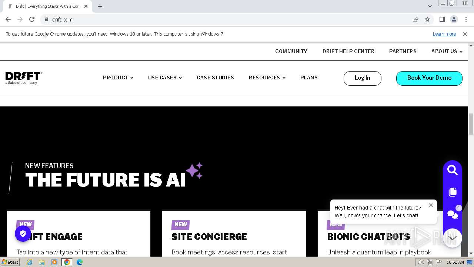Open the Chrome profile avatar
This screenshot has width=474, height=267.
tap(454, 19)
